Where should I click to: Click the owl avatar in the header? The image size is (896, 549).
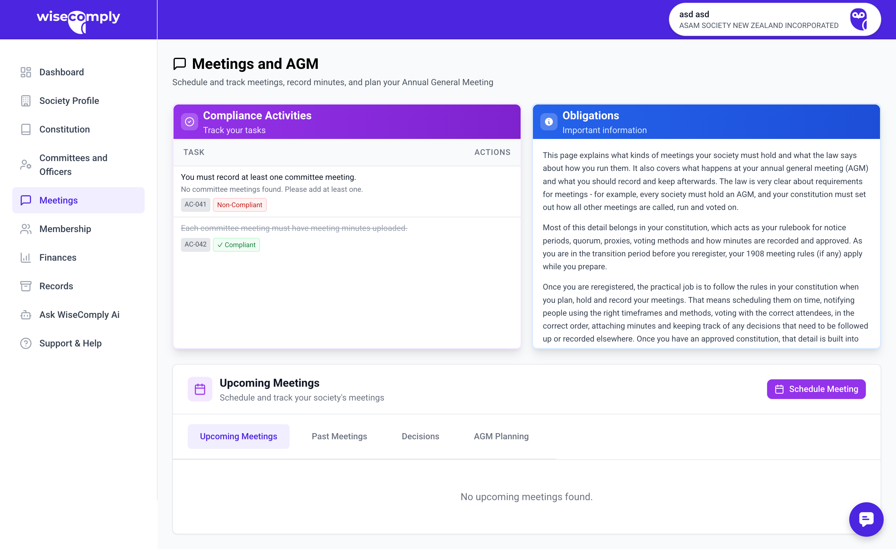pyautogui.click(x=859, y=20)
